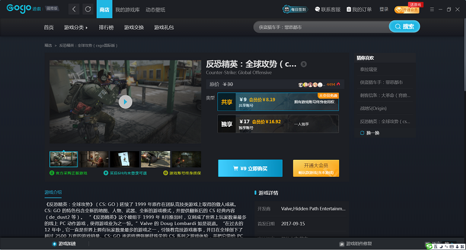This screenshot has width=466, height=250.
Task: Click 游戏组件修复 in bottom bar
Action: (356, 244)
